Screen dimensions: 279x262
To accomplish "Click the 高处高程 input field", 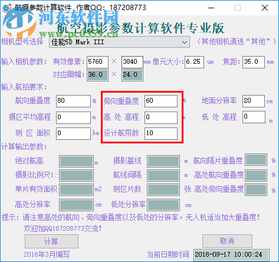I will tap(161, 117).
